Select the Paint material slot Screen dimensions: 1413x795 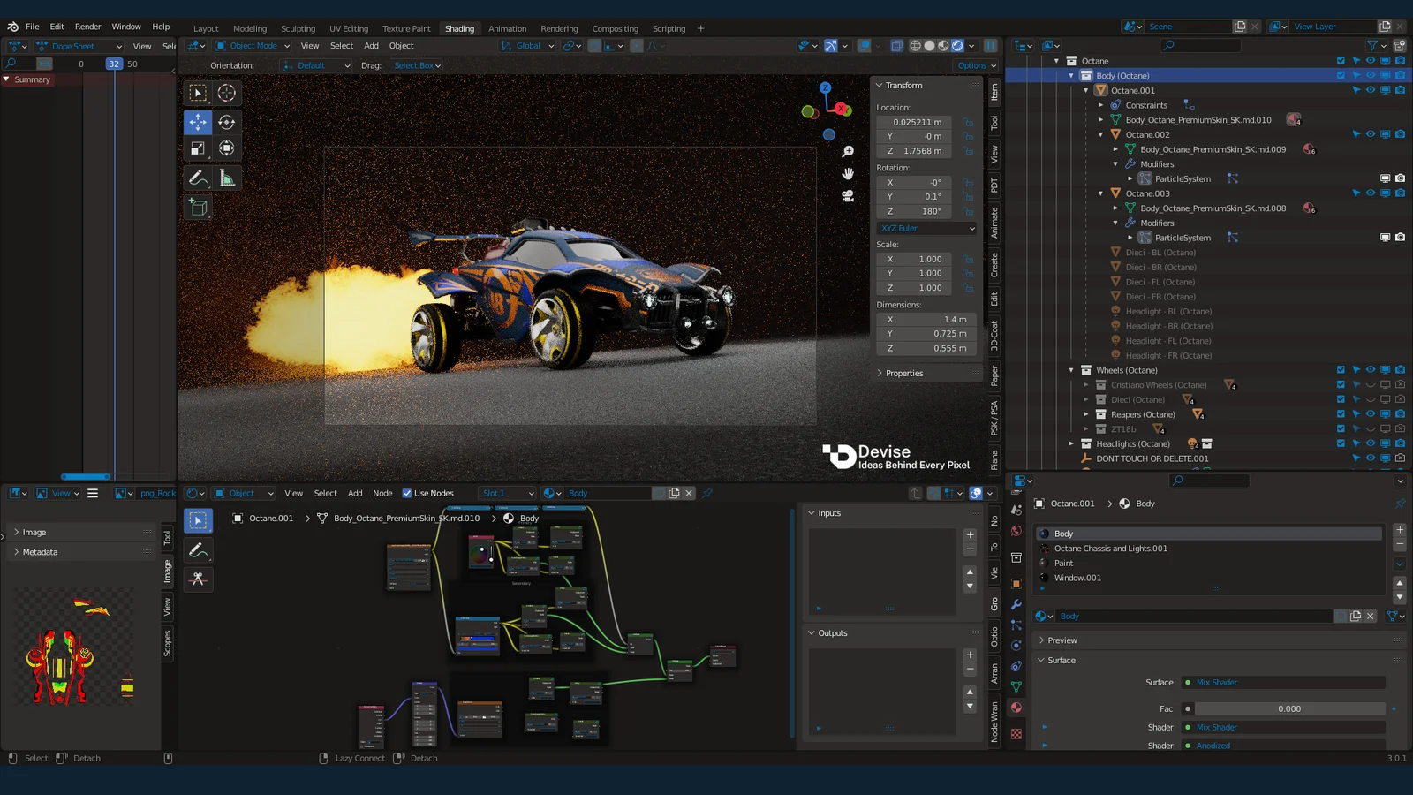(x=1063, y=563)
